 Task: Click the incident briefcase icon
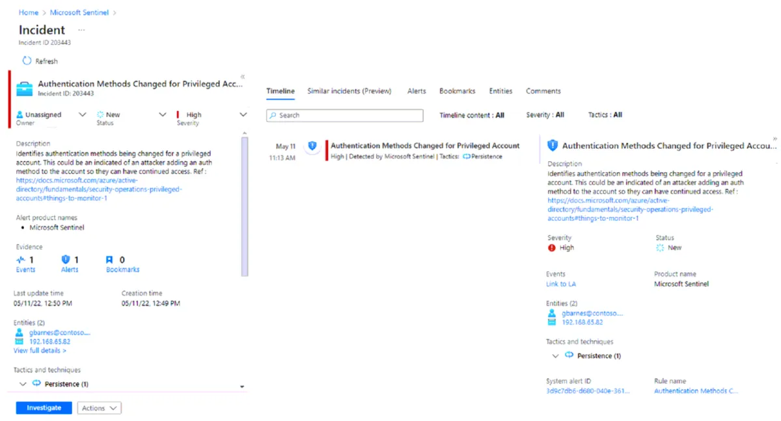(x=24, y=88)
